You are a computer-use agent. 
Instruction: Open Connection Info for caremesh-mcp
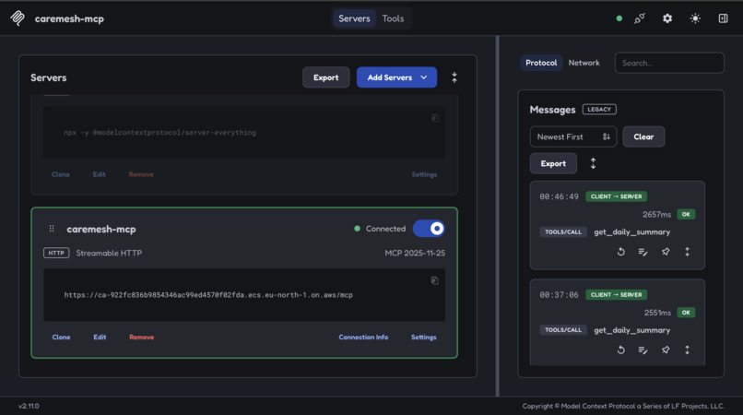(363, 338)
